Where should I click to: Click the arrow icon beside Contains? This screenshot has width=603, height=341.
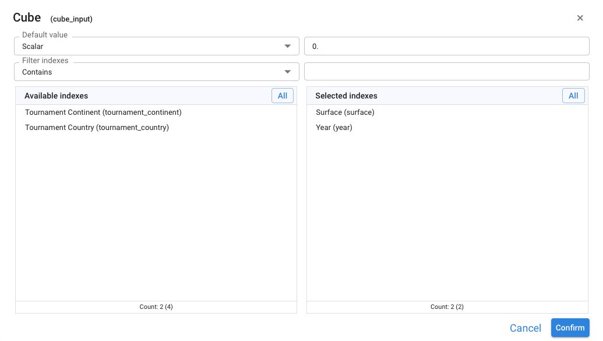[287, 72]
